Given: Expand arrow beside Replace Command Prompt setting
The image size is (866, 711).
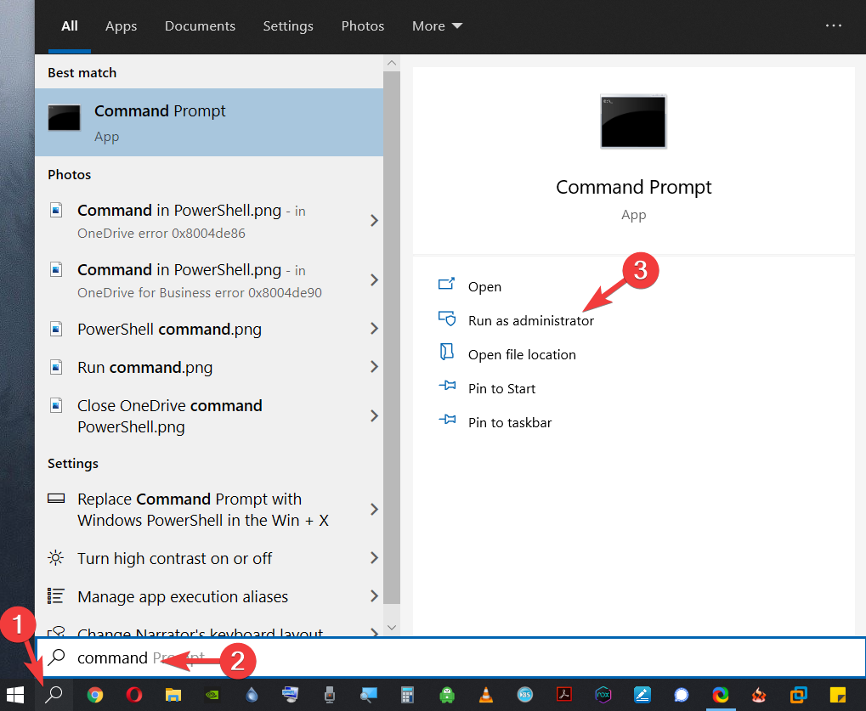Looking at the screenshot, I should (374, 509).
